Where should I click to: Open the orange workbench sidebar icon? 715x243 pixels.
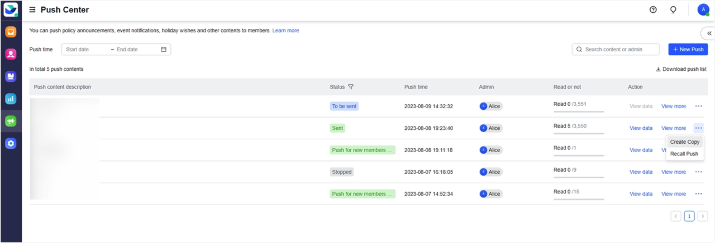[x=11, y=32]
